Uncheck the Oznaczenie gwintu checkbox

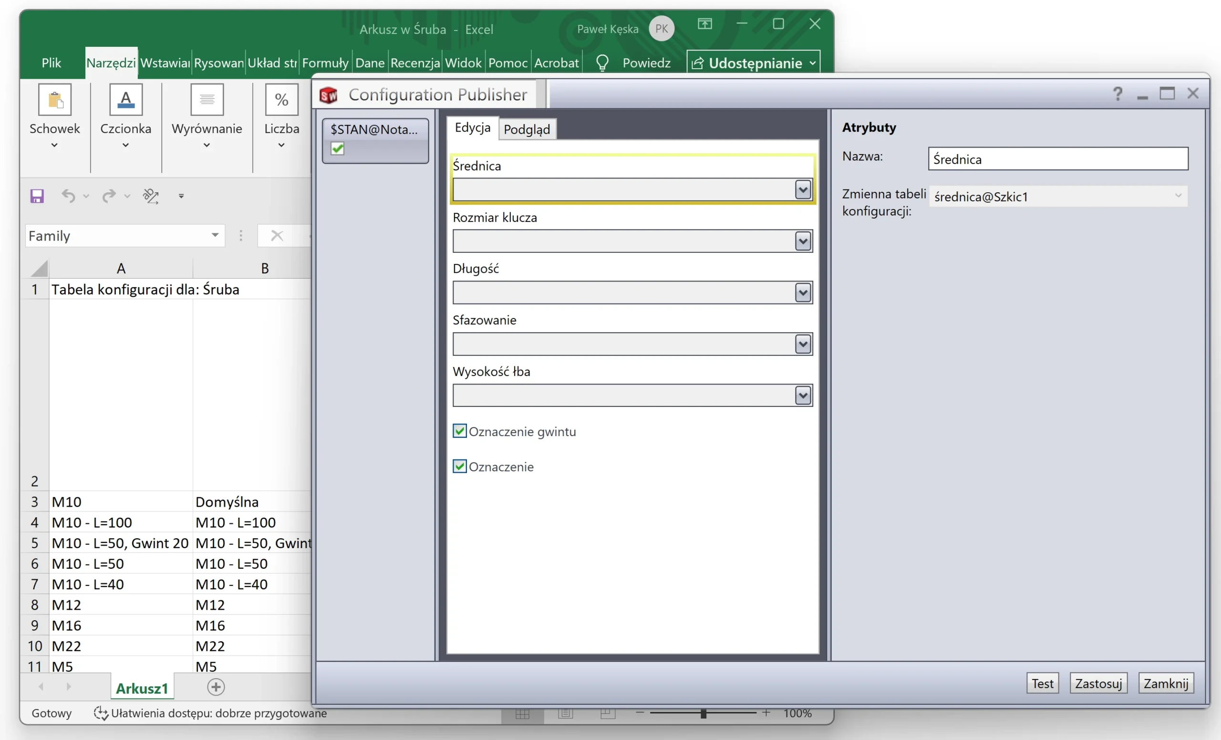click(x=459, y=431)
